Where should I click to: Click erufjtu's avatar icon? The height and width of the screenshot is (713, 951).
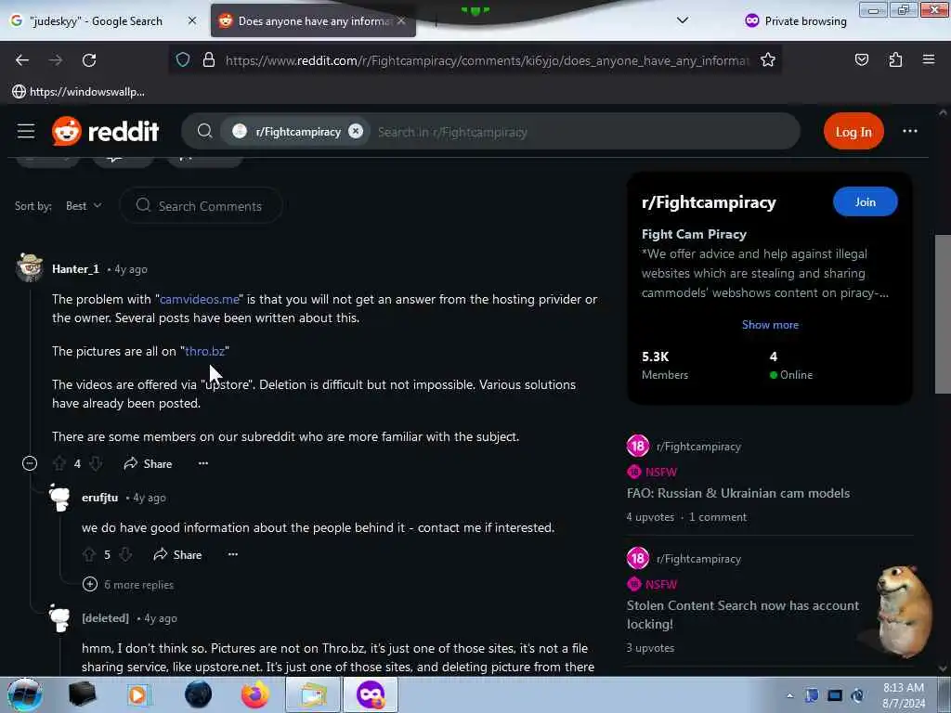pos(59,498)
